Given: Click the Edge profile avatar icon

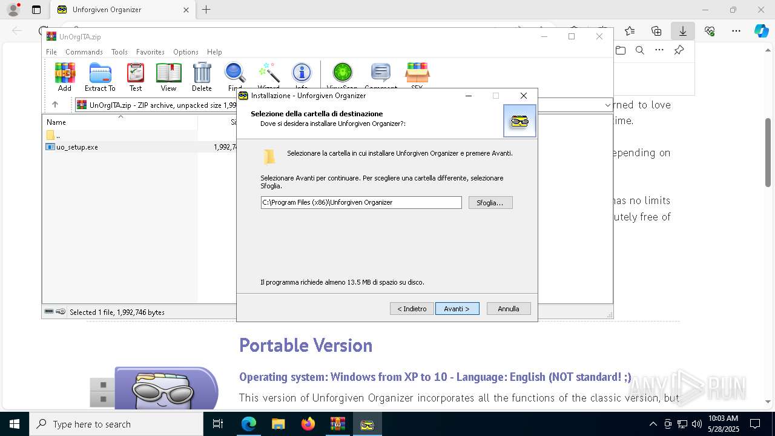Looking at the screenshot, I should pos(13,10).
